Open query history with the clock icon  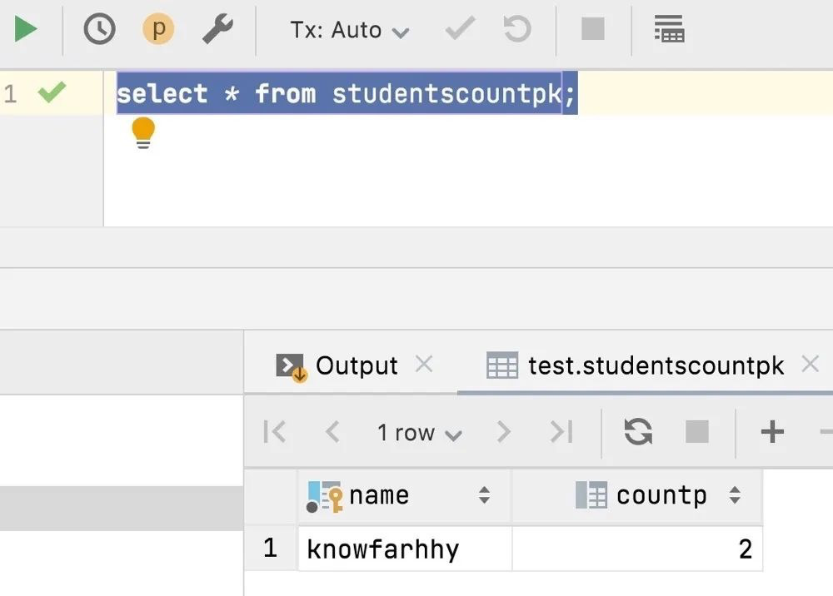pos(99,30)
